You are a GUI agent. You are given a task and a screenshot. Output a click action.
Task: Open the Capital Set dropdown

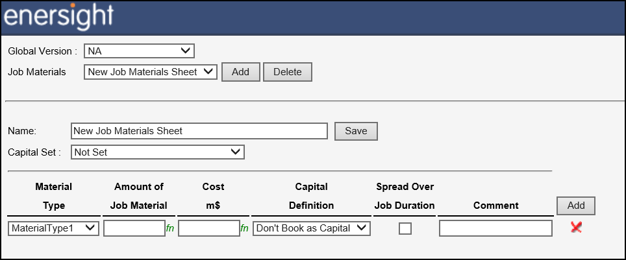tap(158, 152)
